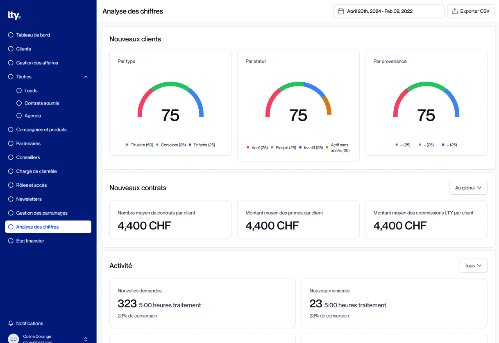Click the Par type gauge chart
The width and height of the screenshot is (499, 343).
[170, 100]
